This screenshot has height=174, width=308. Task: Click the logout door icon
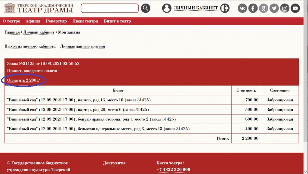click(x=225, y=8)
